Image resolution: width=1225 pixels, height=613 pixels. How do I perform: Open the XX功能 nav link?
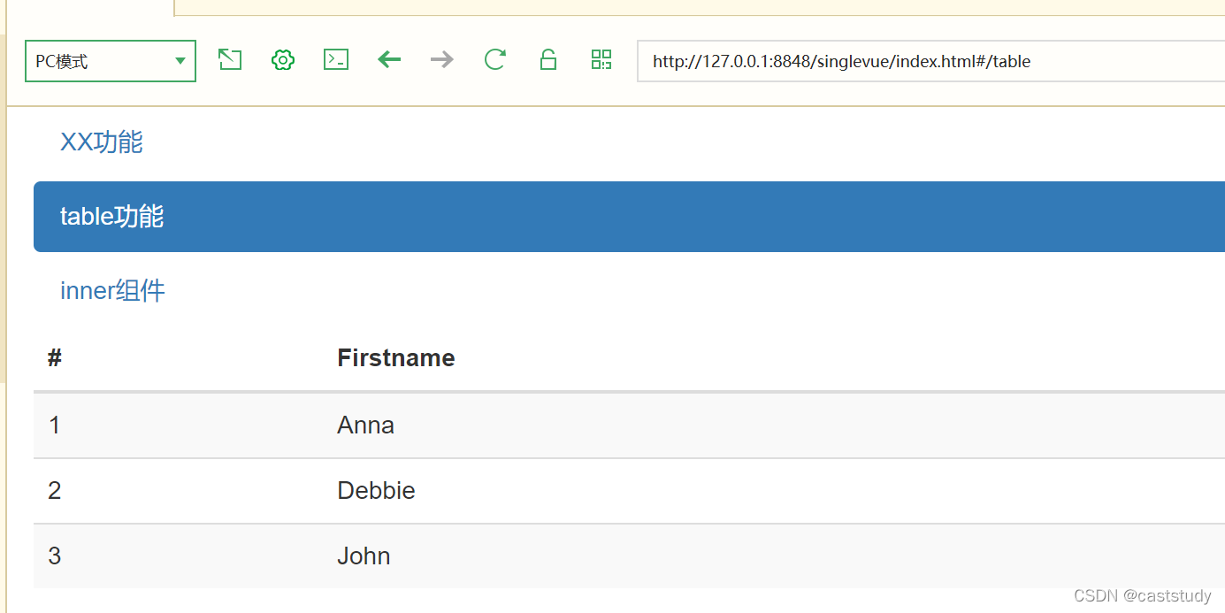pos(102,142)
